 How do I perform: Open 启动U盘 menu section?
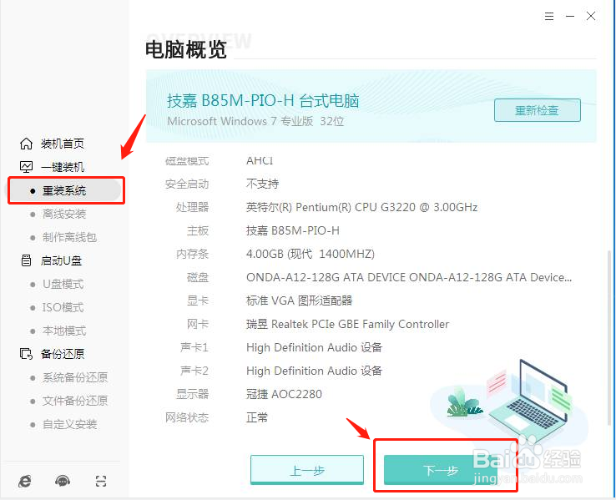(x=61, y=260)
